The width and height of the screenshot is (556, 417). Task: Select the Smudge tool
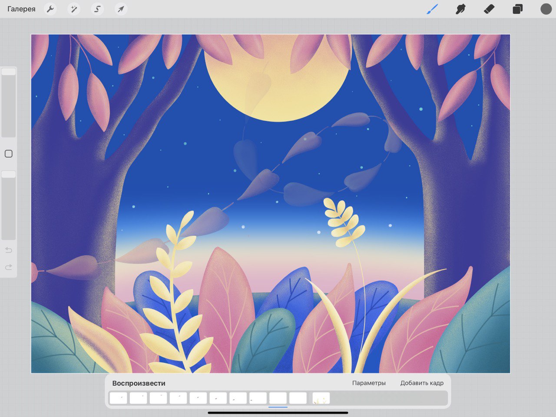[x=460, y=9]
